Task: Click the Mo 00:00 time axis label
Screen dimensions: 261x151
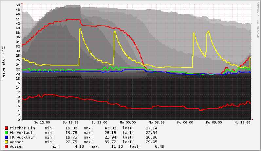Action: [x=128, y=123]
